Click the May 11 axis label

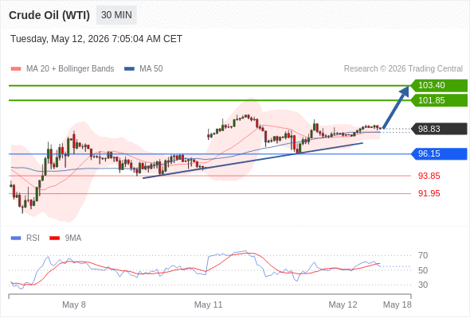pyautogui.click(x=209, y=304)
